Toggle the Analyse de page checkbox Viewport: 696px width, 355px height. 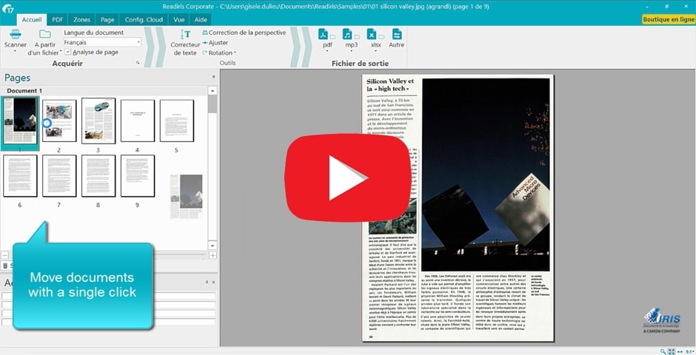pos(68,53)
